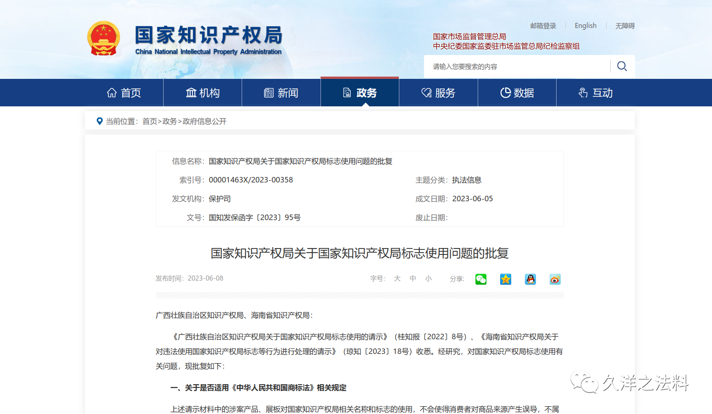This screenshot has width=712, height=414.
Task: Open 国家市场监督管理总局 link
Action: (x=469, y=37)
